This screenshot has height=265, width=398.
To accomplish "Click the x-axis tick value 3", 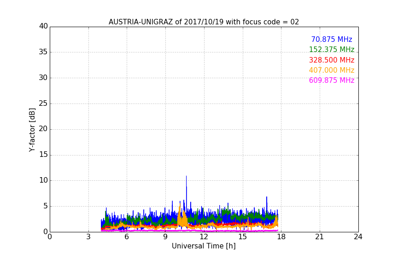I will click(x=88, y=237).
